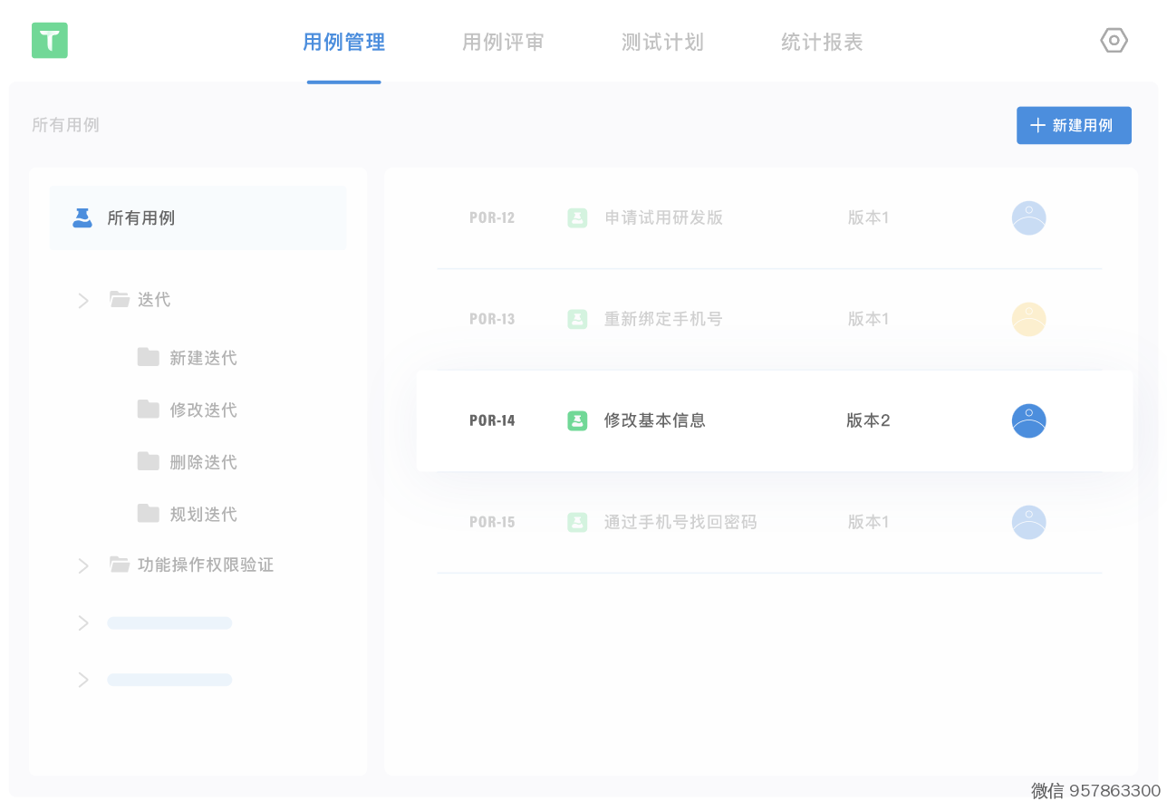Click the folder icon next to 新建迭代
Screen dimensions: 1167x801
pyautogui.click(x=149, y=357)
